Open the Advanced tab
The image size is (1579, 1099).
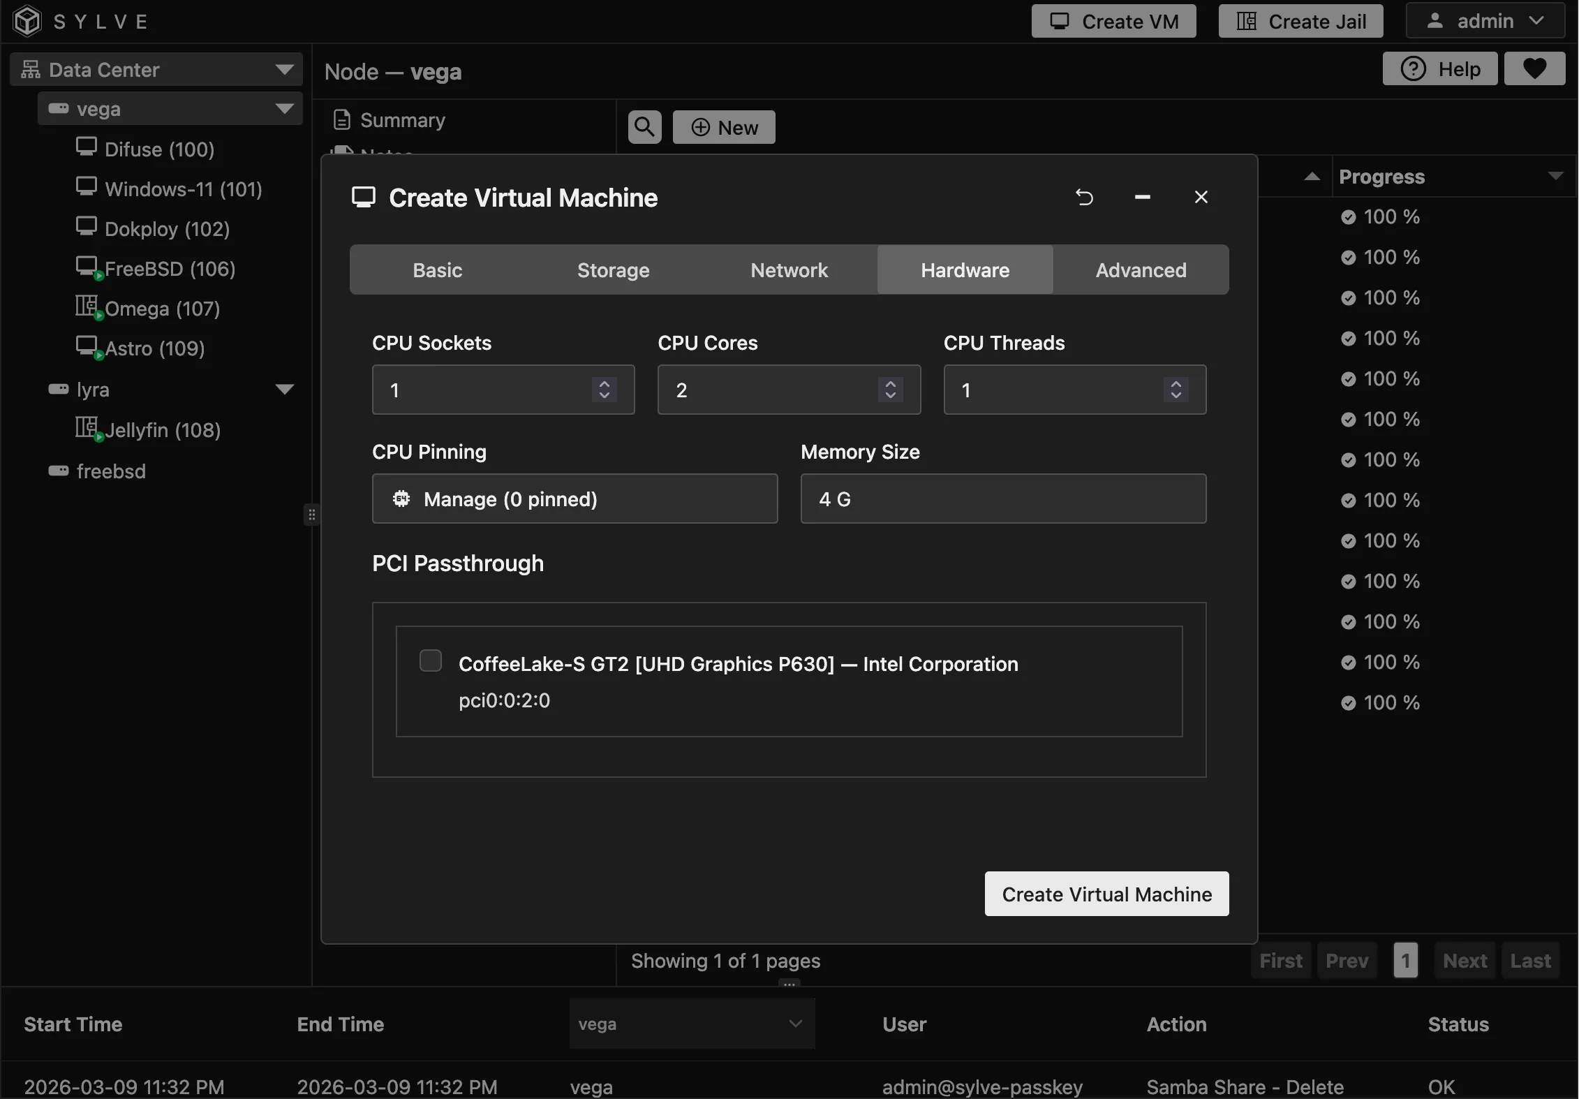(x=1141, y=270)
